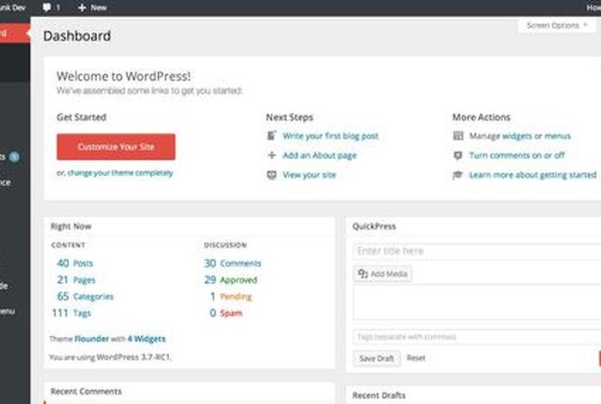601x404 pixels.
Task: Open the Flounder theme link
Action: pos(92,339)
